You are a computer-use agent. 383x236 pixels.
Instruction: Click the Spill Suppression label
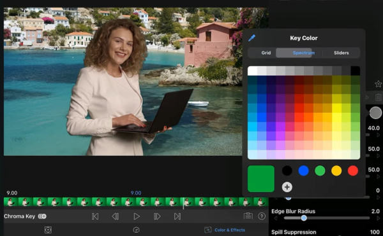(294, 232)
